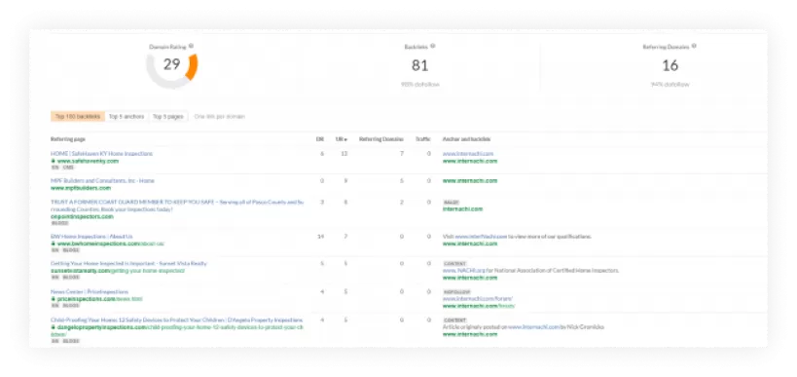Click the internachi.com backlink in the onpointinspectors row
Image resolution: width=797 pixels, height=377 pixels.
(462, 209)
